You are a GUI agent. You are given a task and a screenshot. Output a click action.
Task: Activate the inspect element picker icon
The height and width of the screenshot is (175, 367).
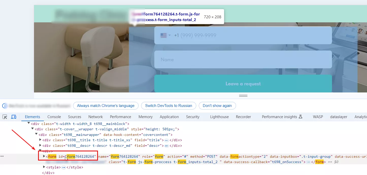pos(5,117)
